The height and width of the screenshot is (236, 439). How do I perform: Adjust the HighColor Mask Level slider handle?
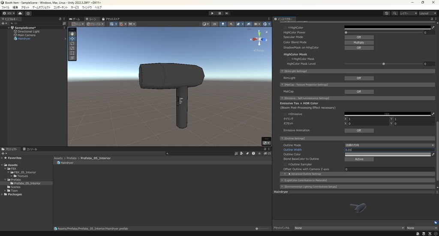(384, 64)
